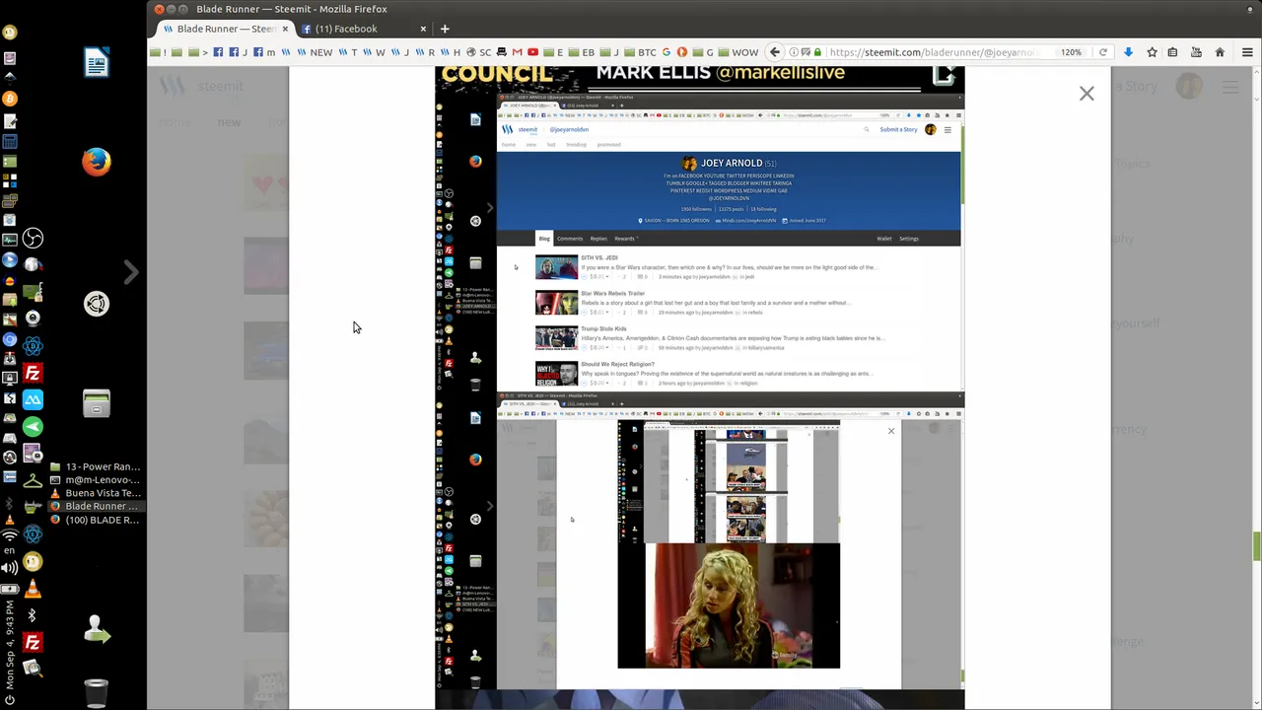
Task: Open the red YouTube bookmark icon
Action: tap(533, 52)
